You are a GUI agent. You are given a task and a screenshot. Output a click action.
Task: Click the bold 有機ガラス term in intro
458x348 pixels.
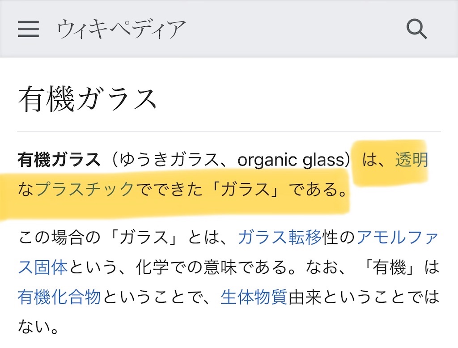[x=59, y=160]
